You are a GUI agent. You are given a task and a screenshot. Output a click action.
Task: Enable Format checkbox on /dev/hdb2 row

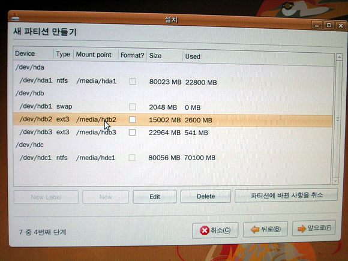[132, 120]
